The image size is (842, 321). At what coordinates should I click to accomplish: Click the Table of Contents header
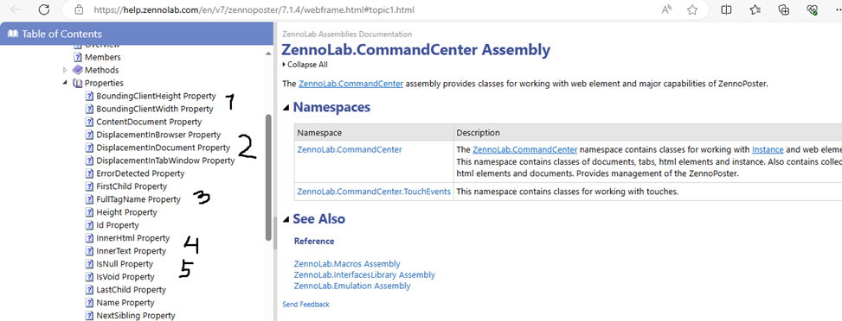point(137,35)
